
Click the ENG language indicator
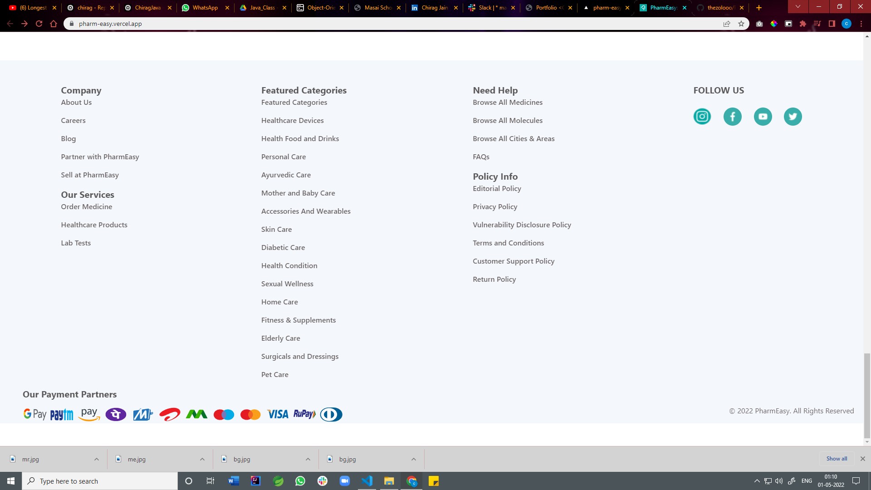[x=807, y=481]
